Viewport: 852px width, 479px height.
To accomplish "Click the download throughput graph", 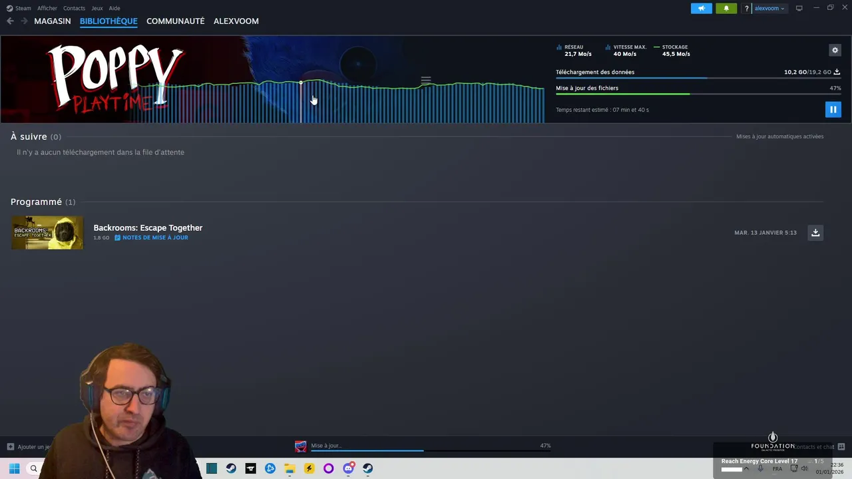I will pyautogui.click(x=339, y=101).
